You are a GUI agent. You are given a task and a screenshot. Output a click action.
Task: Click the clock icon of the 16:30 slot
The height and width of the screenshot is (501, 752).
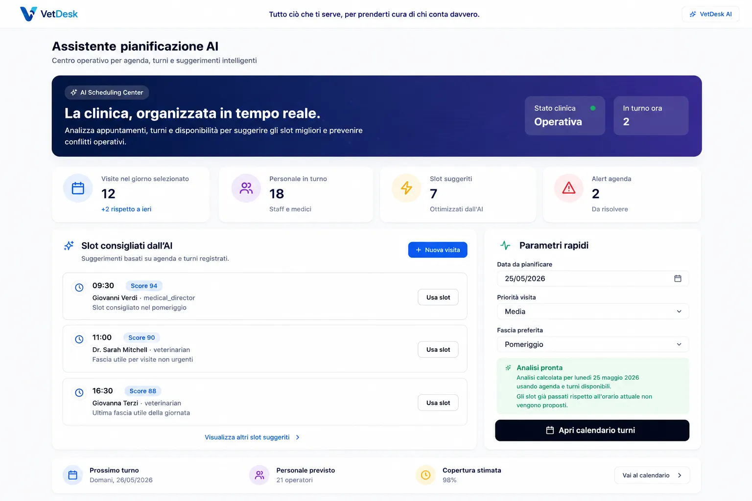(79, 392)
